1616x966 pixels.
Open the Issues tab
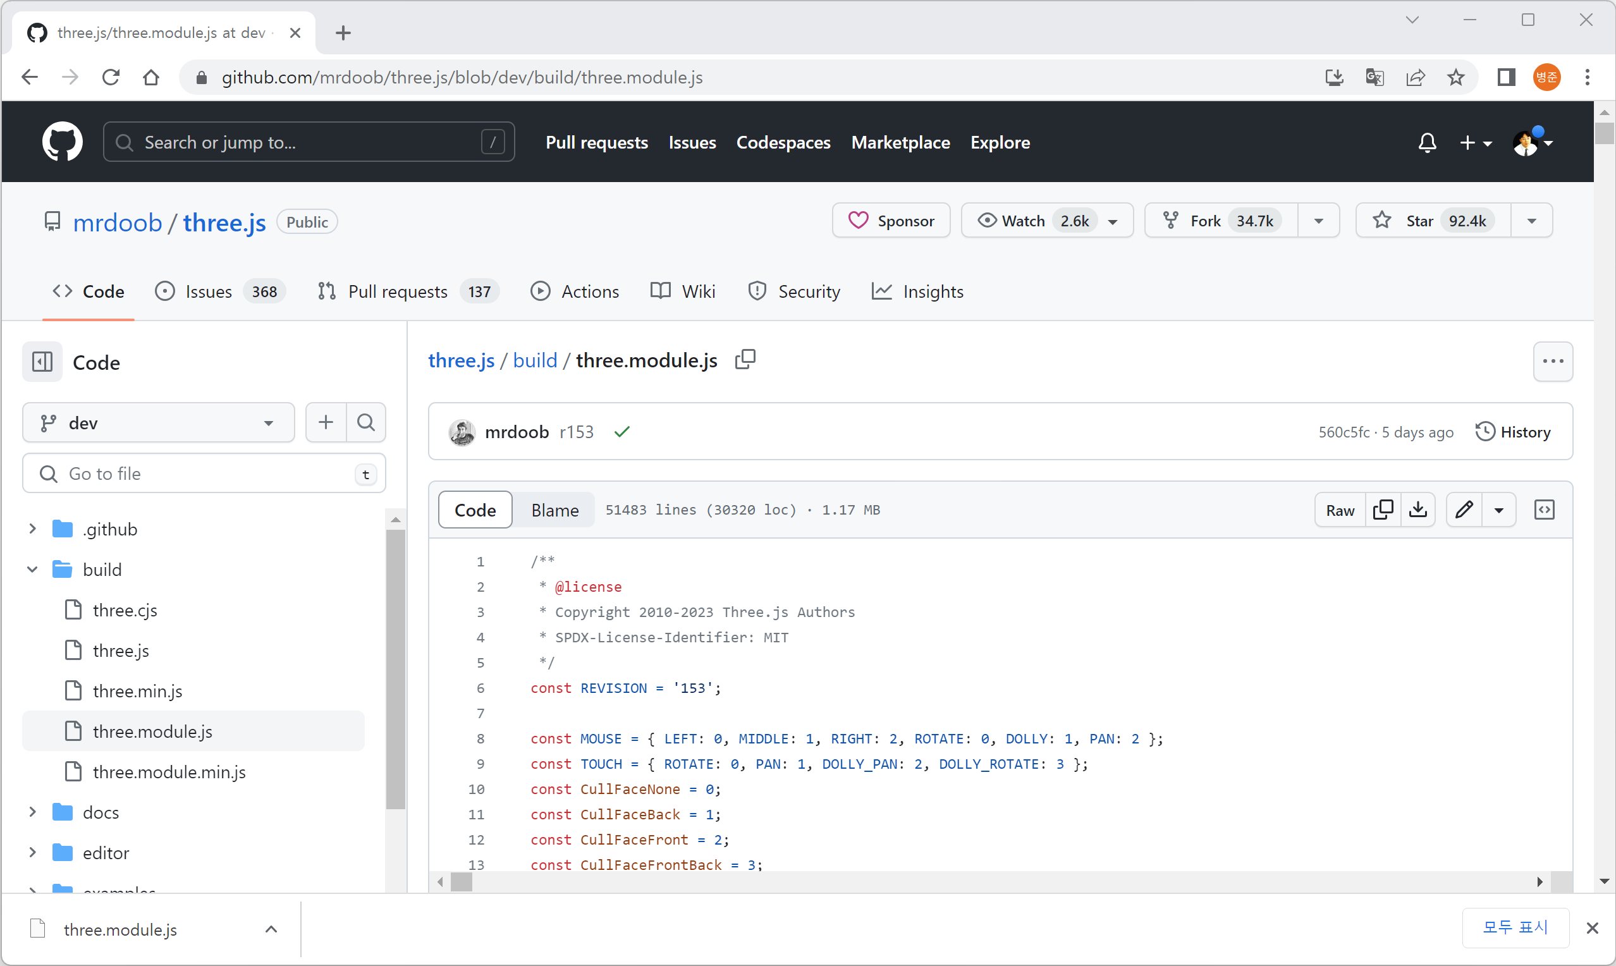[208, 291]
